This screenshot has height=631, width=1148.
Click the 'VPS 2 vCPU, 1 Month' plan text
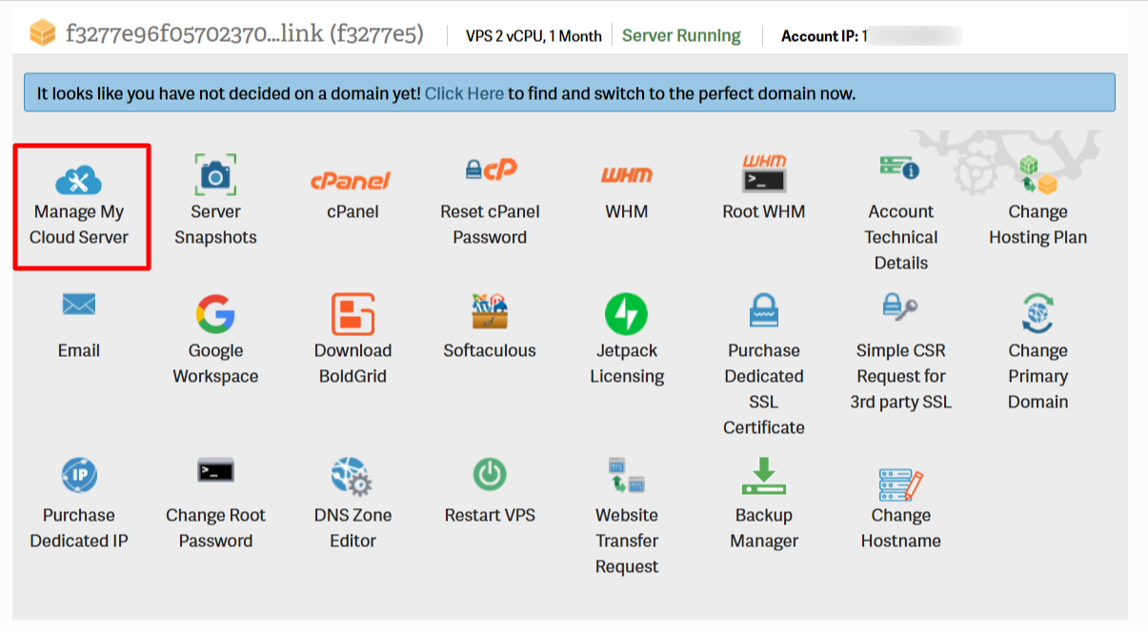(534, 36)
